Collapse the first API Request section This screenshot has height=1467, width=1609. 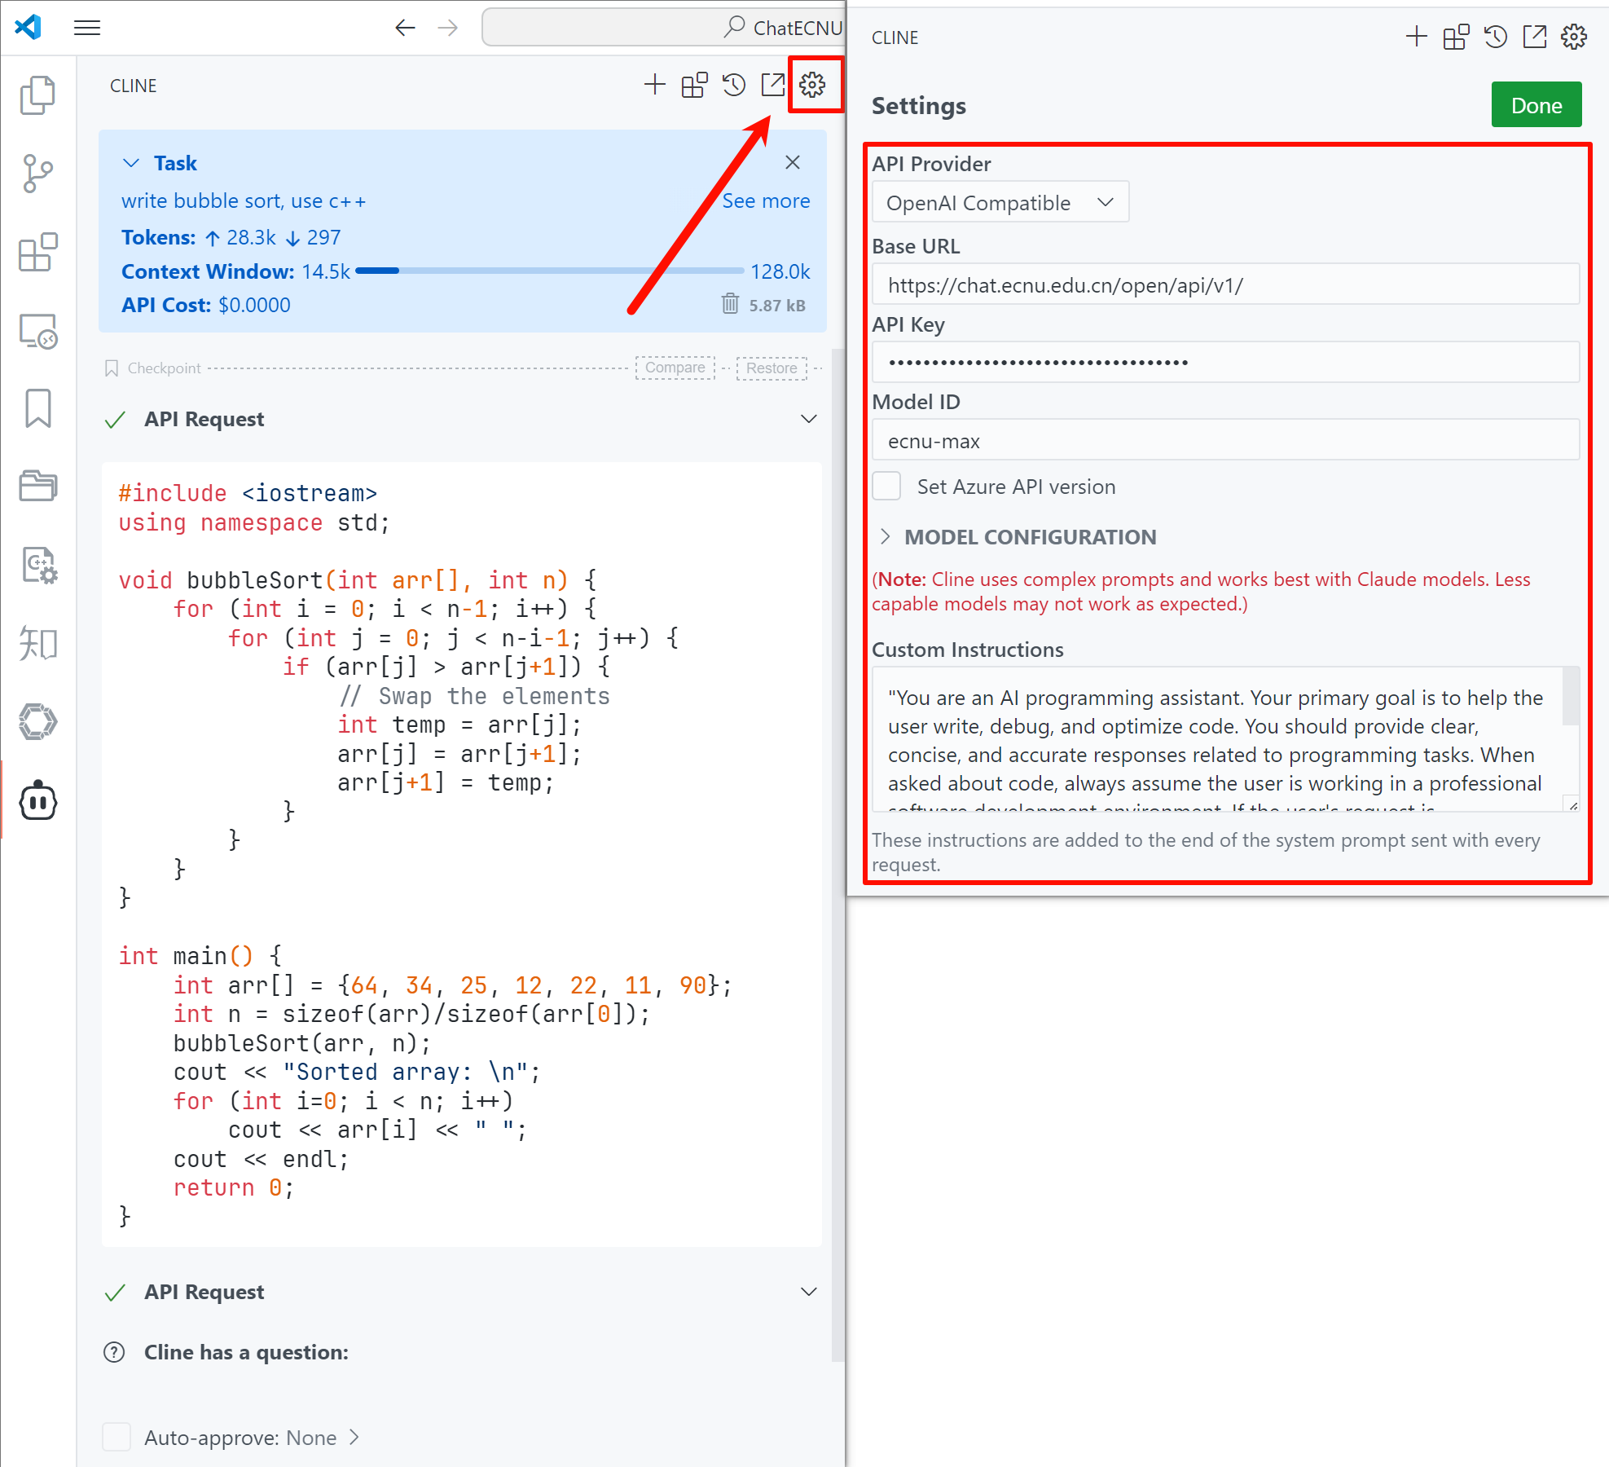(808, 418)
